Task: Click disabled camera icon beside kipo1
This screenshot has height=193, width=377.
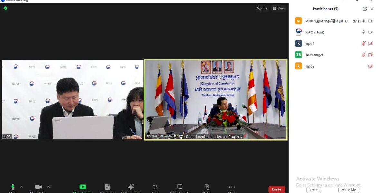Action: click(371, 43)
